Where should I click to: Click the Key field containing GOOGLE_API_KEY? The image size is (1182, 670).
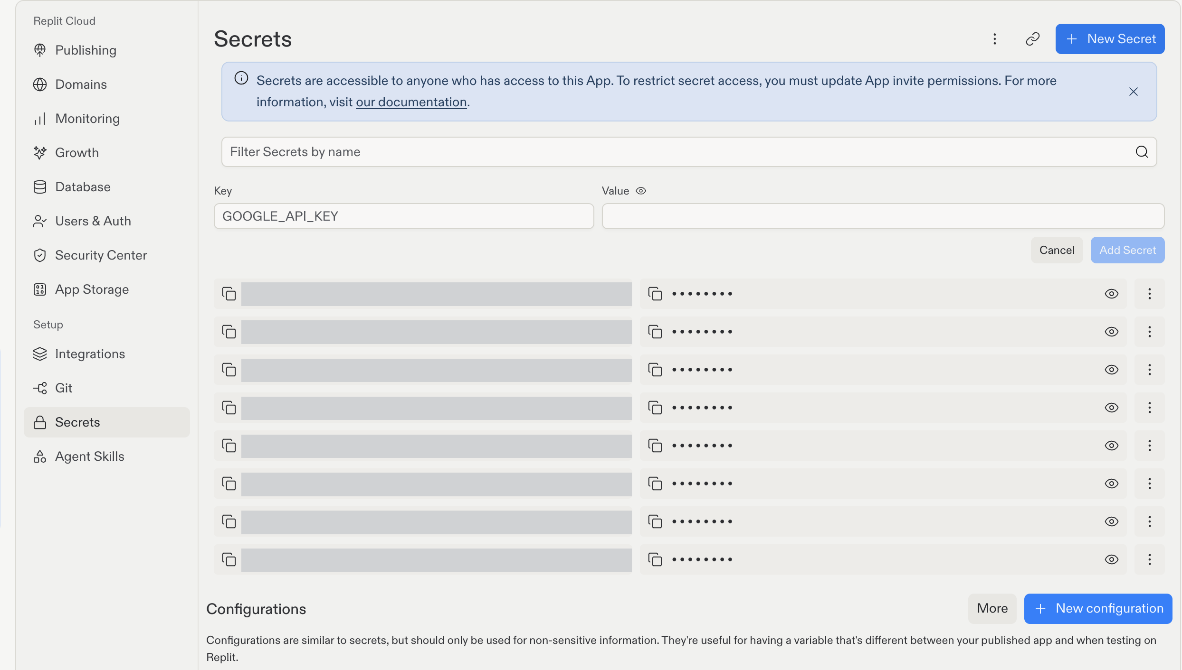pyautogui.click(x=404, y=216)
